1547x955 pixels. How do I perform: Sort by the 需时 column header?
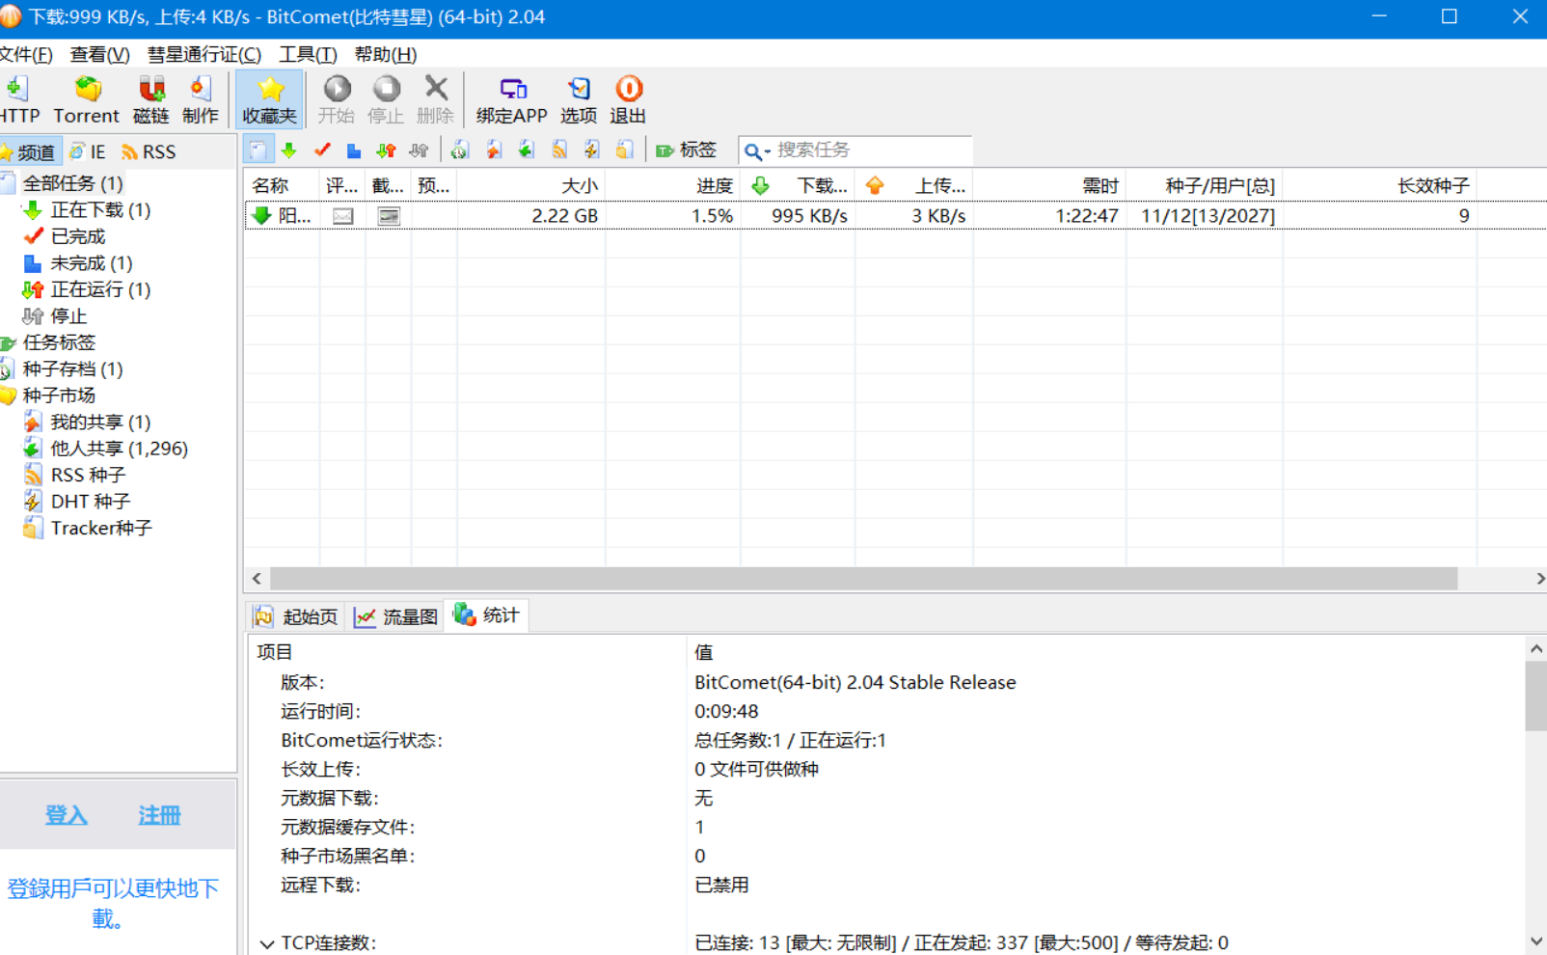(1049, 185)
